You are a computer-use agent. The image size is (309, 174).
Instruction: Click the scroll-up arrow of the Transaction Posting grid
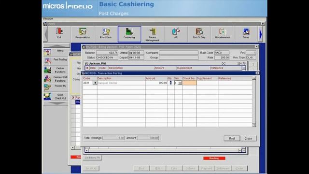coord(254,78)
